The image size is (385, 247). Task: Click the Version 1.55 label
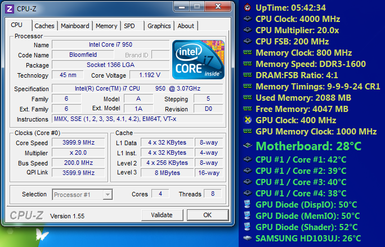68,216
